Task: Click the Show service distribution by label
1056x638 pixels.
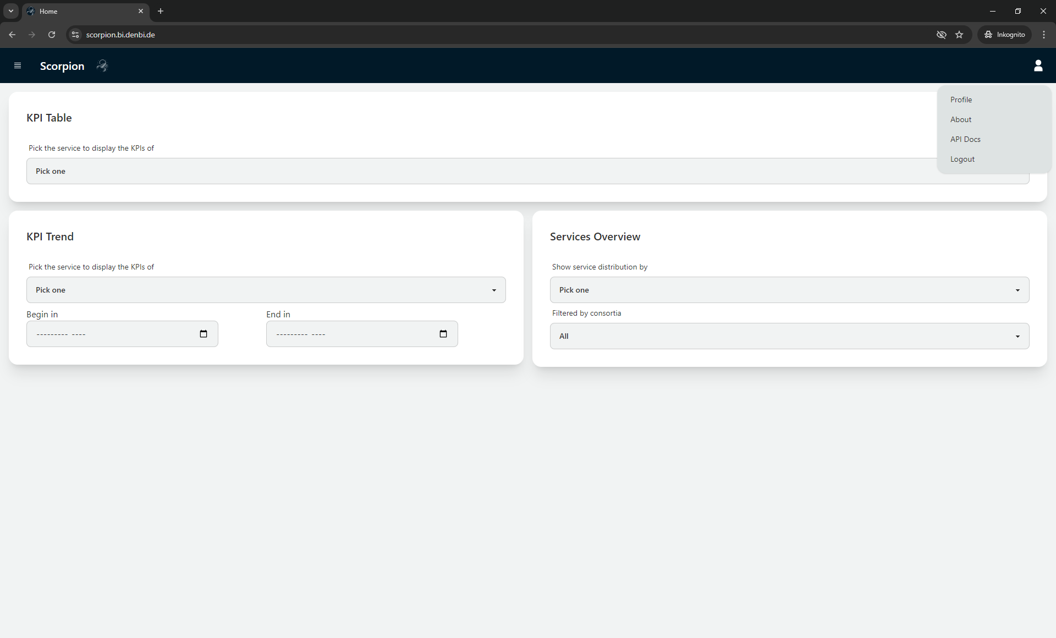Action: tap(599, 267)
